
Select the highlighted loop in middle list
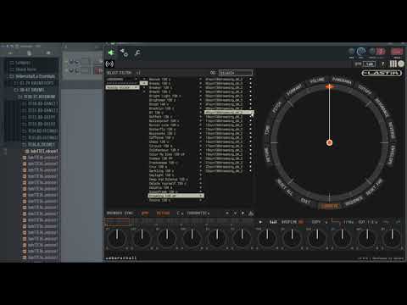point(176,196)
